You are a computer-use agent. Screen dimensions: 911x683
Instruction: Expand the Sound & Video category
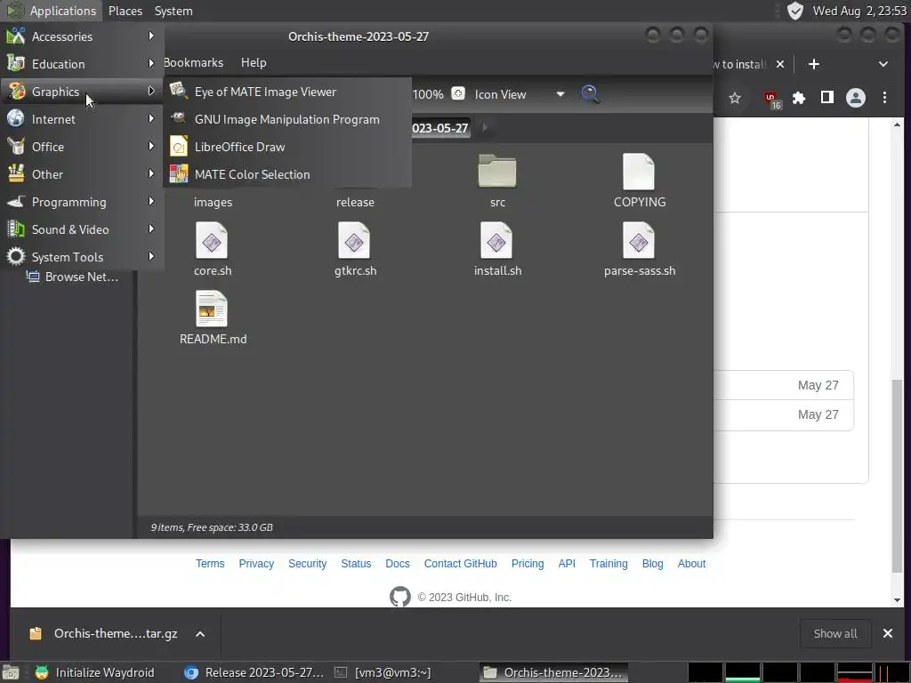tap(81, 229)
